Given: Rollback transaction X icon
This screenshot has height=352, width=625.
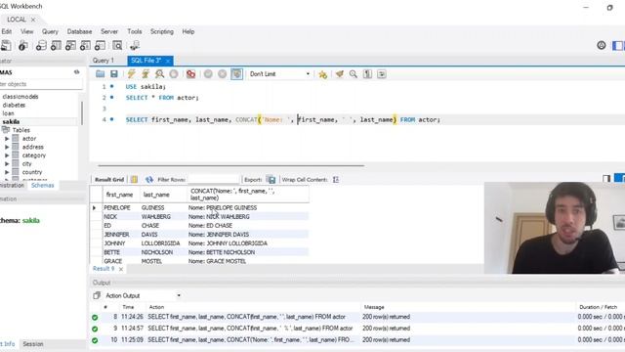Looking at the screenshot, I should [223, 74].
